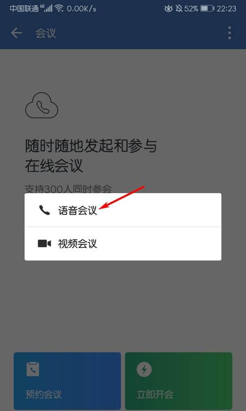Tap the back arrow icon
The image size is (246, 411).
click(x=16, y=33)
